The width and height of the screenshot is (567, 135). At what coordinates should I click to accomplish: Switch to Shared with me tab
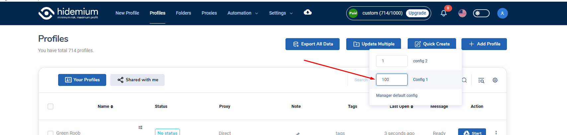(137, 80)
